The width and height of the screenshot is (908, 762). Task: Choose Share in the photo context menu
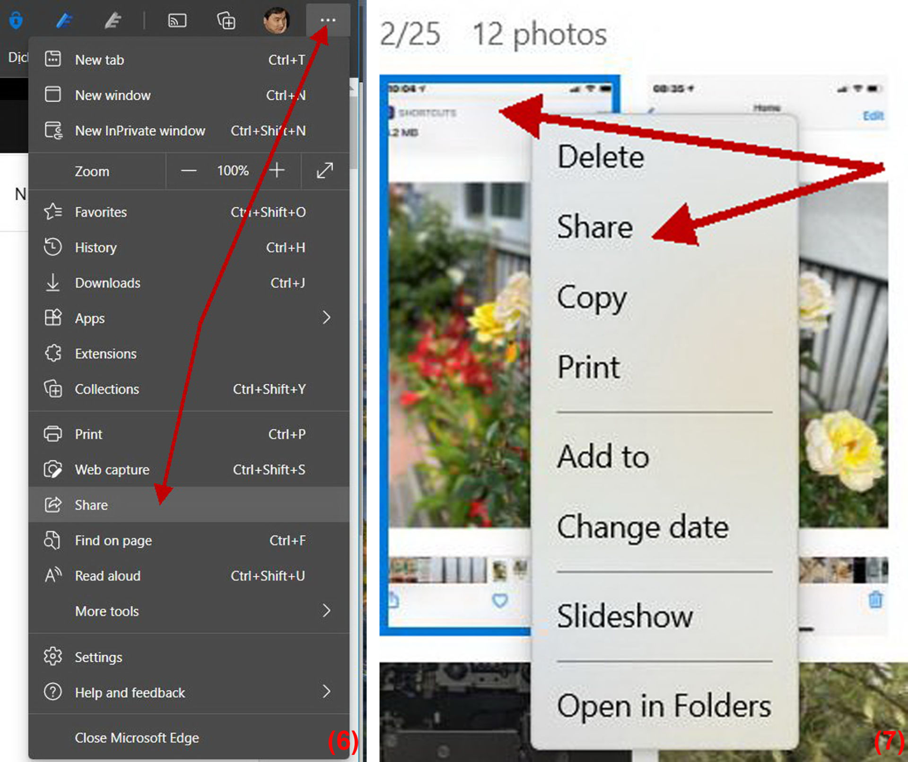click(595, 226)
